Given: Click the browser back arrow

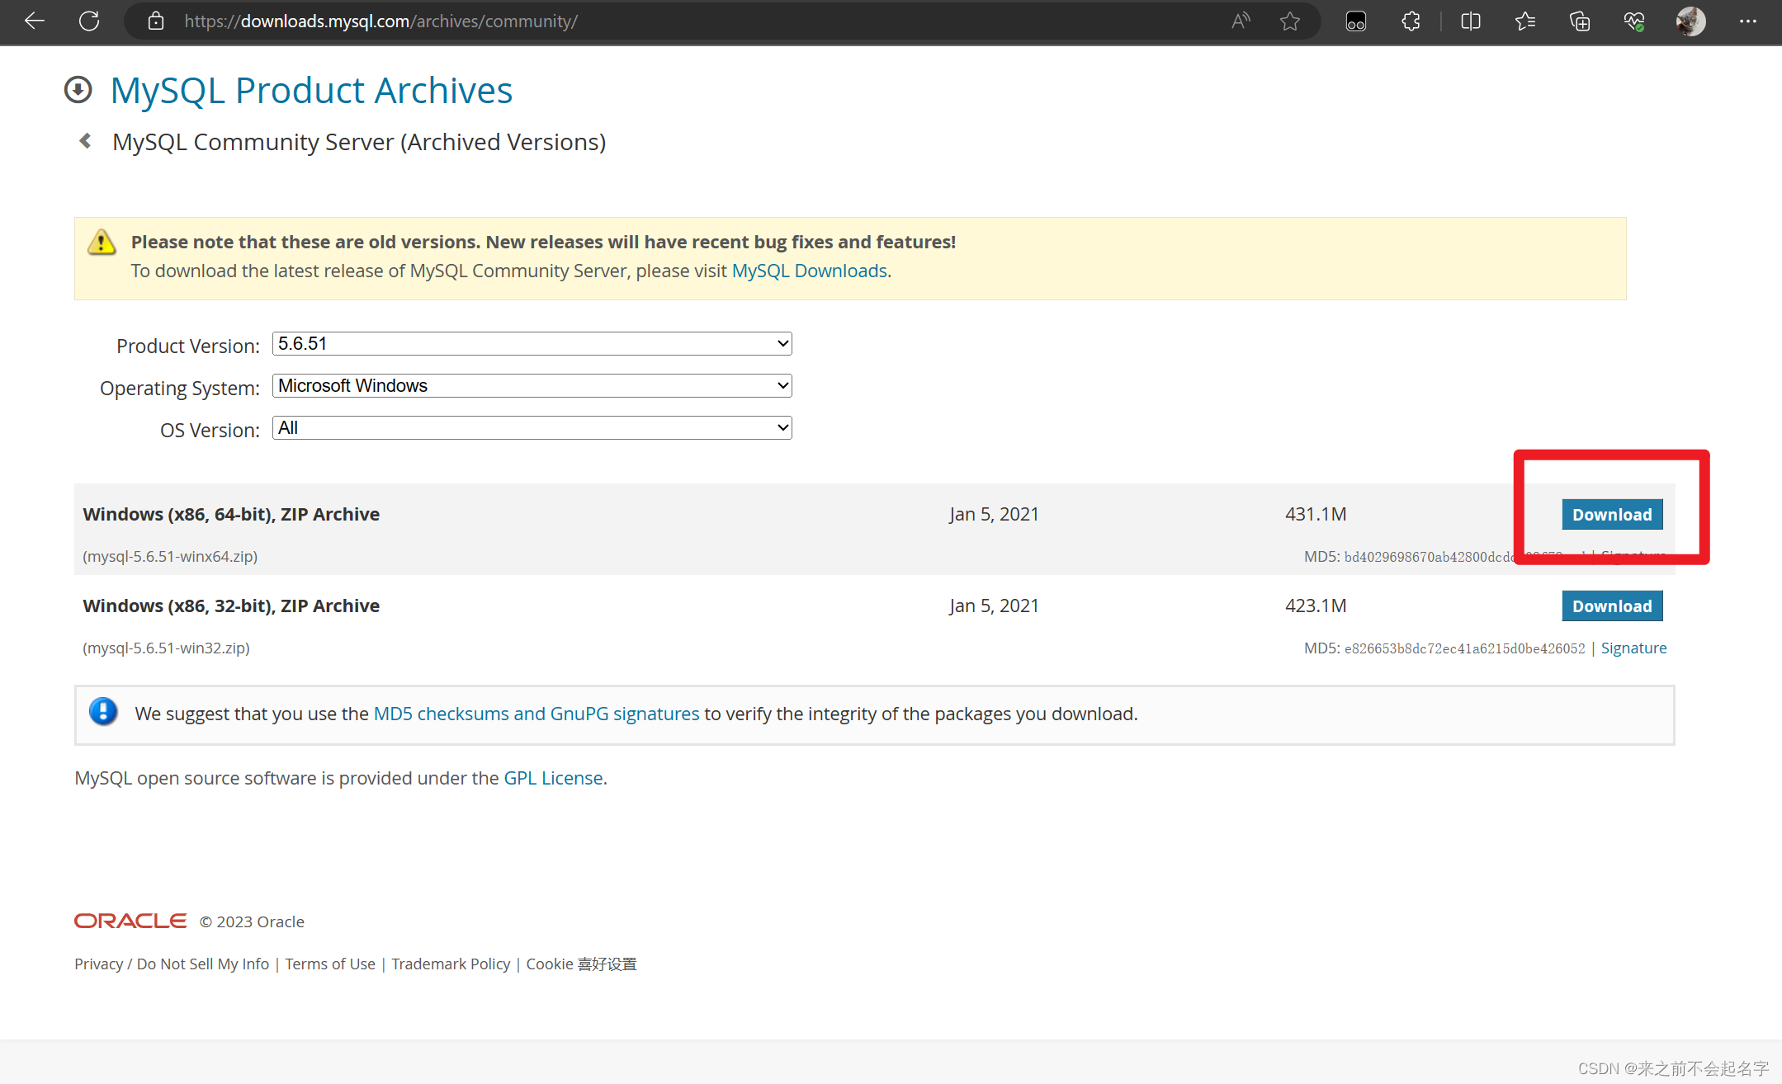Looking at the screenshot, I should point(35,21).
